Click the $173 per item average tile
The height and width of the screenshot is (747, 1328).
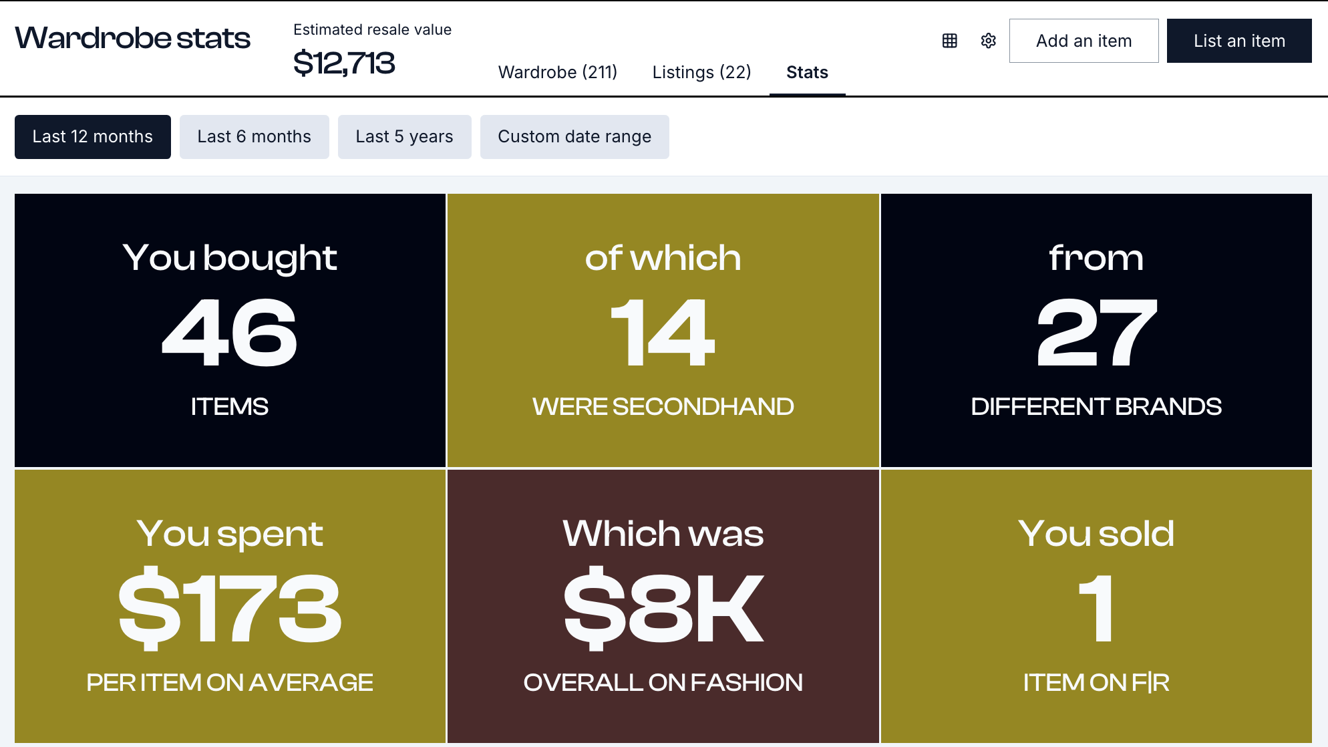tap(230, 606)
